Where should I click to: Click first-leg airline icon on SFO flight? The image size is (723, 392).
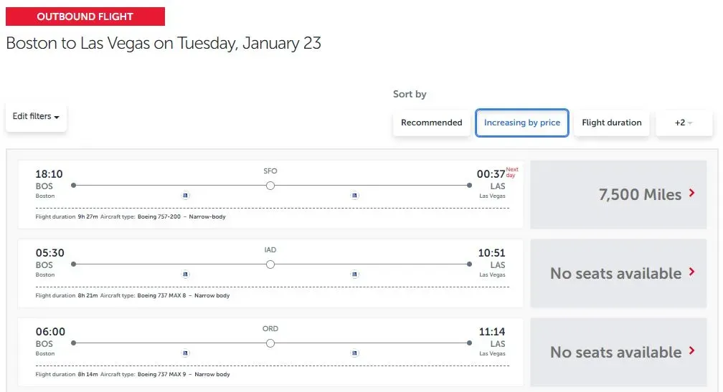tap(185, 195)
